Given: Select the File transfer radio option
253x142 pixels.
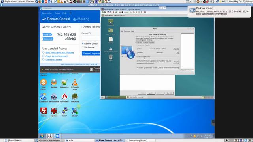Looking at the screenshot, I should pyautogui.click(x=88, y=47).
